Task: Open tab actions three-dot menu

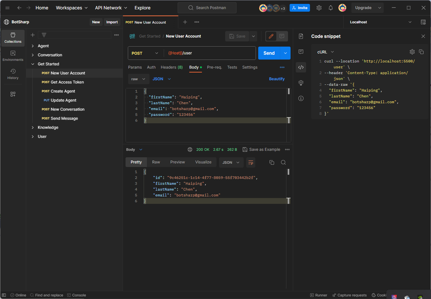Action: [x=197, y=22]
